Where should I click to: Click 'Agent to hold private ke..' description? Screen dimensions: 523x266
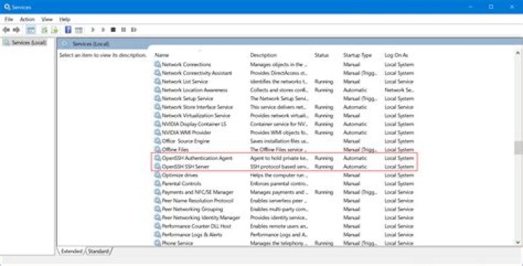coord(279,158)
